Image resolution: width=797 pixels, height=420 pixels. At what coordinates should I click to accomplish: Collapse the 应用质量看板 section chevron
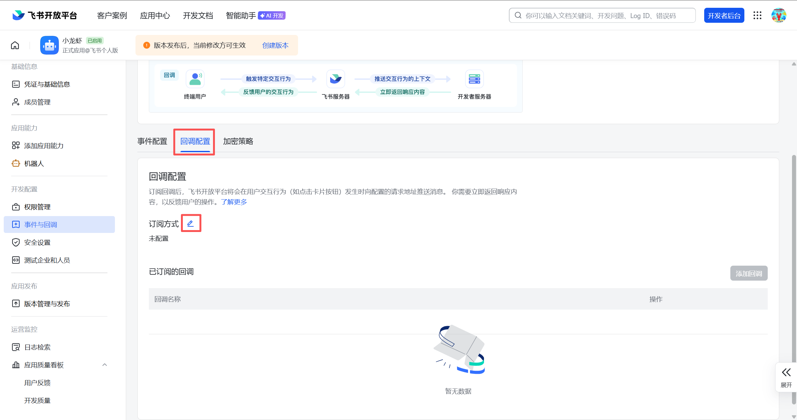105,365
